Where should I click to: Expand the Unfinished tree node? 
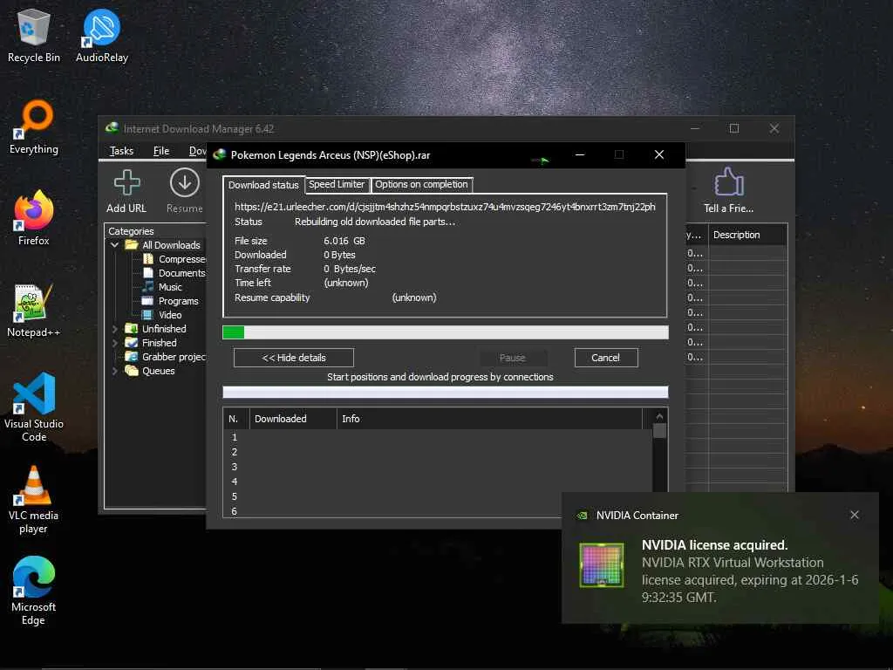(114, 329)
